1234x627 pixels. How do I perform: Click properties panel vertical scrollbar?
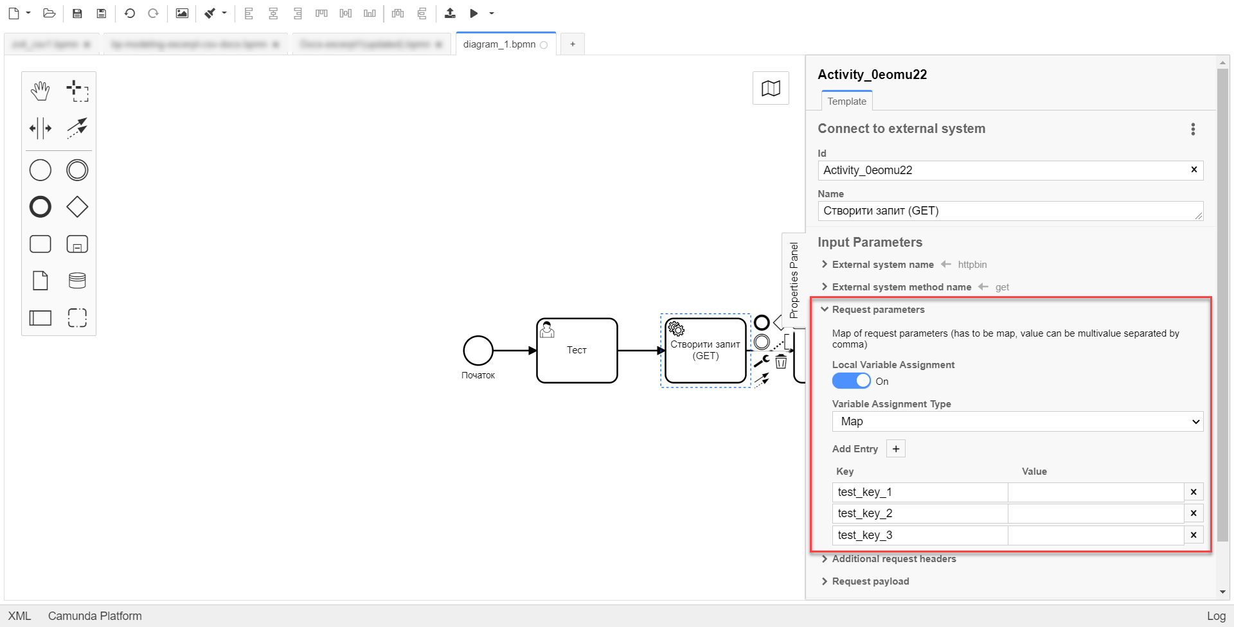pyautogui.click(x=1222, y=305)
